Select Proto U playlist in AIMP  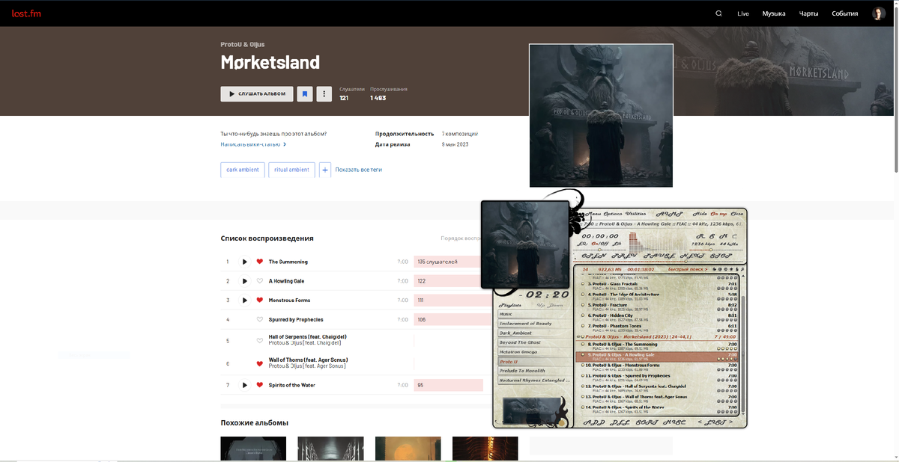tap(535, 362)
